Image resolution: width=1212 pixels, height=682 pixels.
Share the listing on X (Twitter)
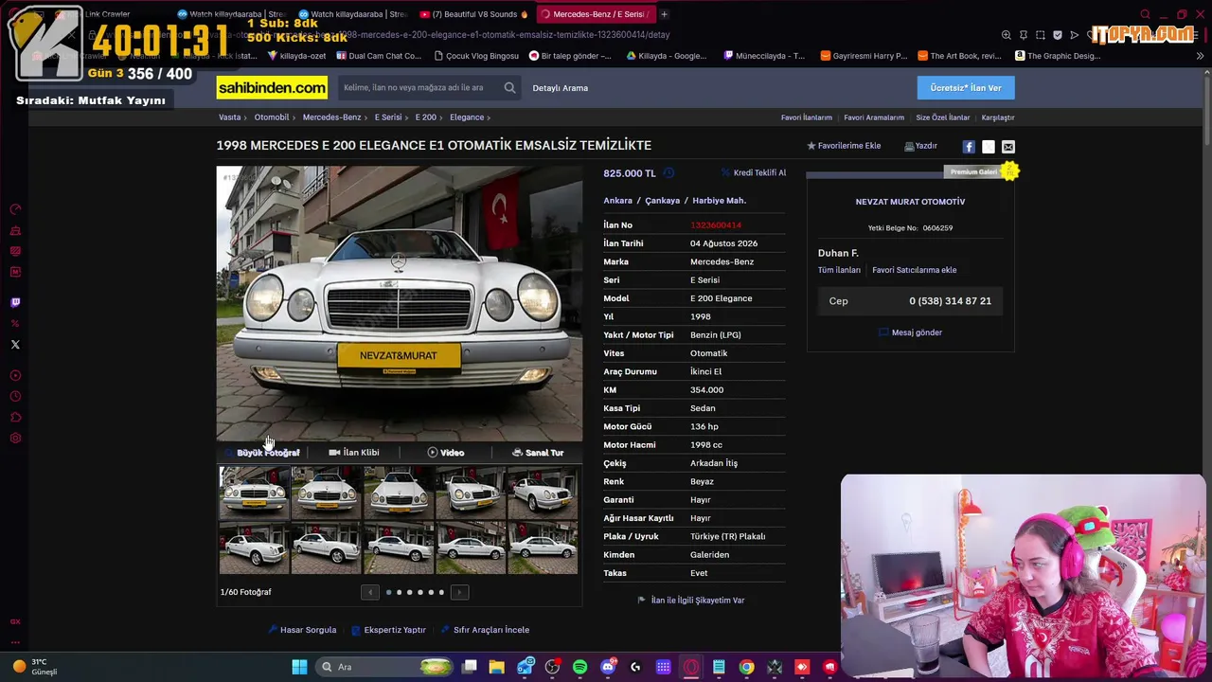[x=989, y=147]
